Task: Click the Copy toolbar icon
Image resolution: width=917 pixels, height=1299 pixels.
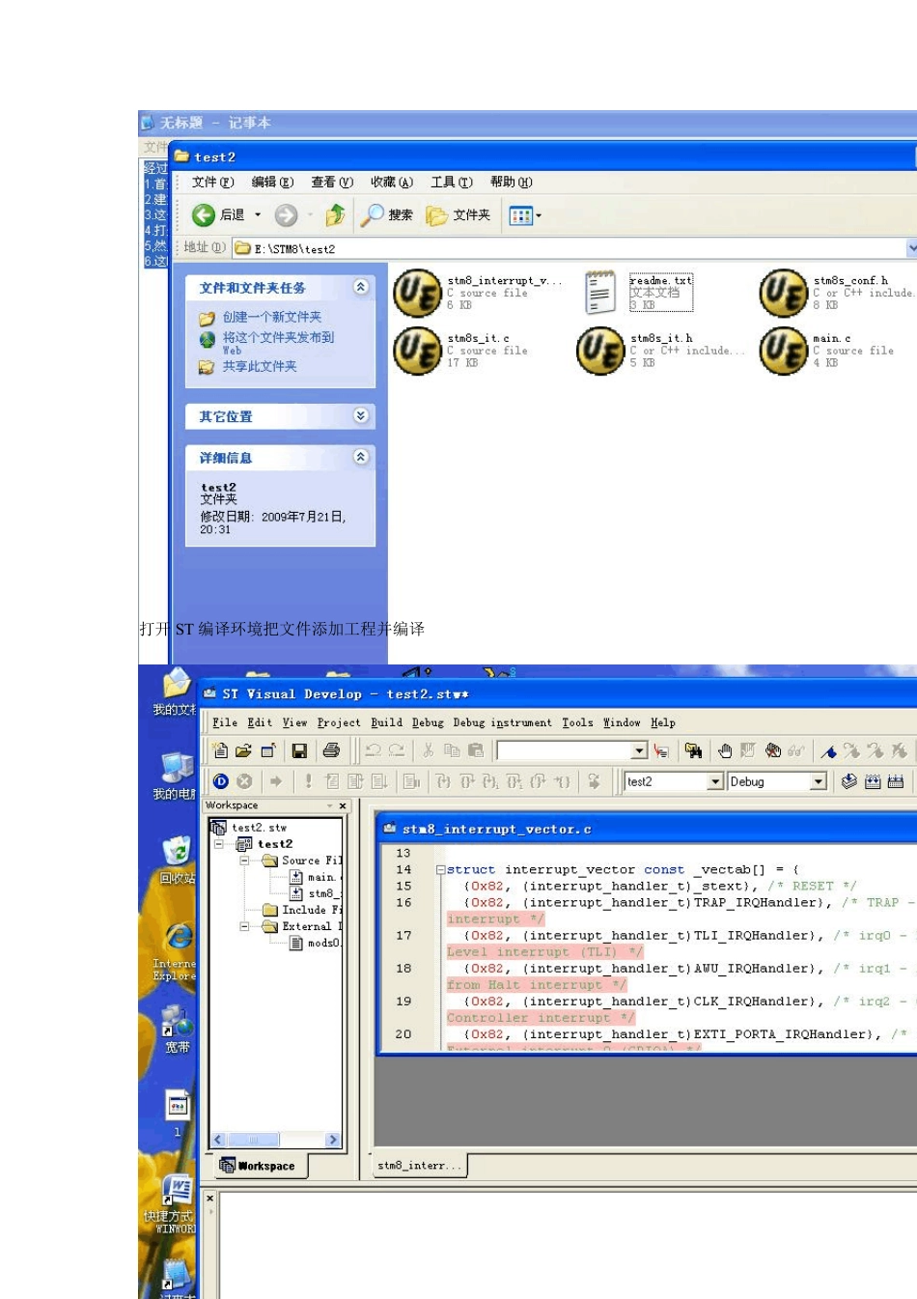Action: tap(452, 750)
